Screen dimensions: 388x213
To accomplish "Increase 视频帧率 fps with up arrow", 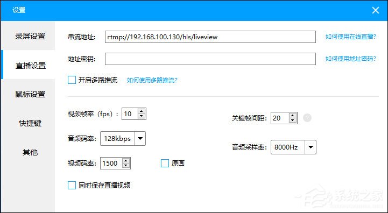I will pos(142,111).
